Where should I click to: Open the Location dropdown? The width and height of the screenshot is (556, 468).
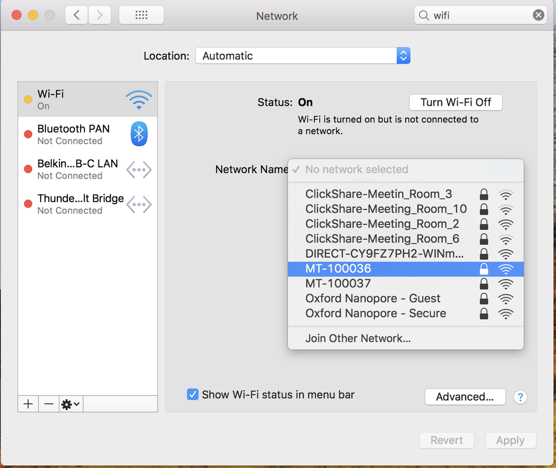pyautogui.click(x=303, y=56)
